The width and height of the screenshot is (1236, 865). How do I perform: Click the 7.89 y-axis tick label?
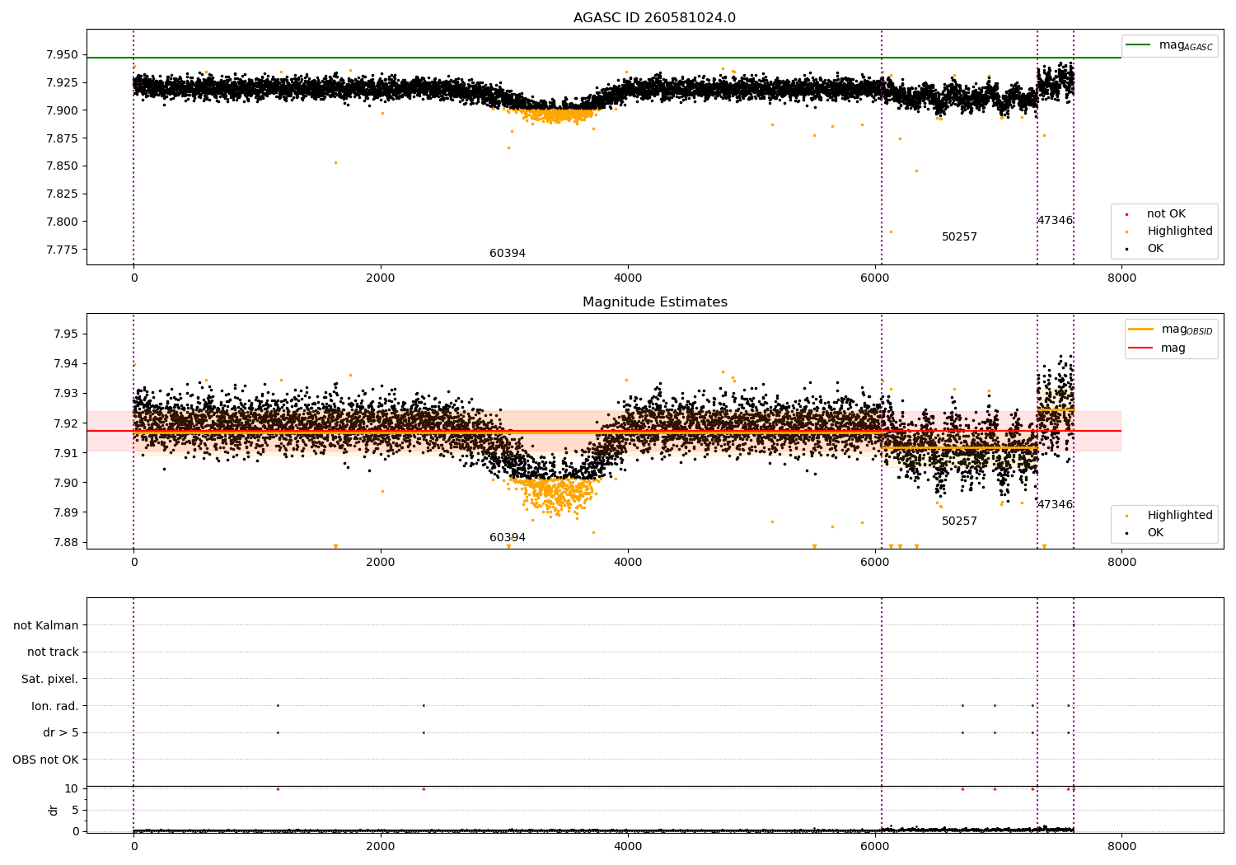click(x=65, y=512)
